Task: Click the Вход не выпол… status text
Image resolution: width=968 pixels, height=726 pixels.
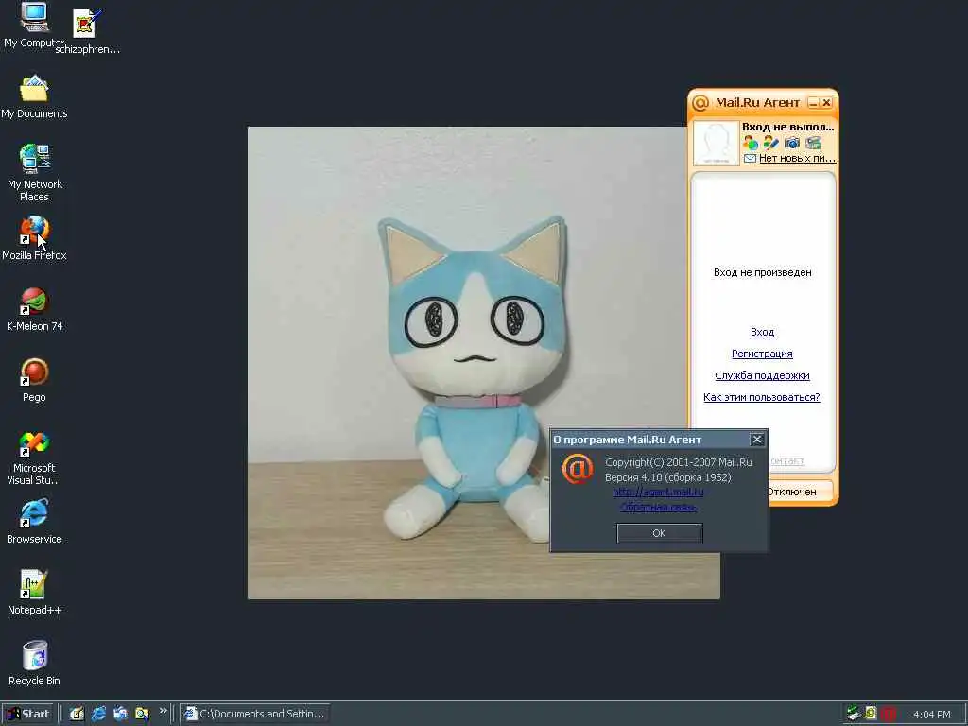Action: pos(787,127)
